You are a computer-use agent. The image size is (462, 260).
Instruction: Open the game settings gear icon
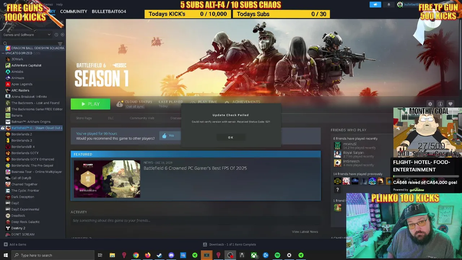click(430, 104)
